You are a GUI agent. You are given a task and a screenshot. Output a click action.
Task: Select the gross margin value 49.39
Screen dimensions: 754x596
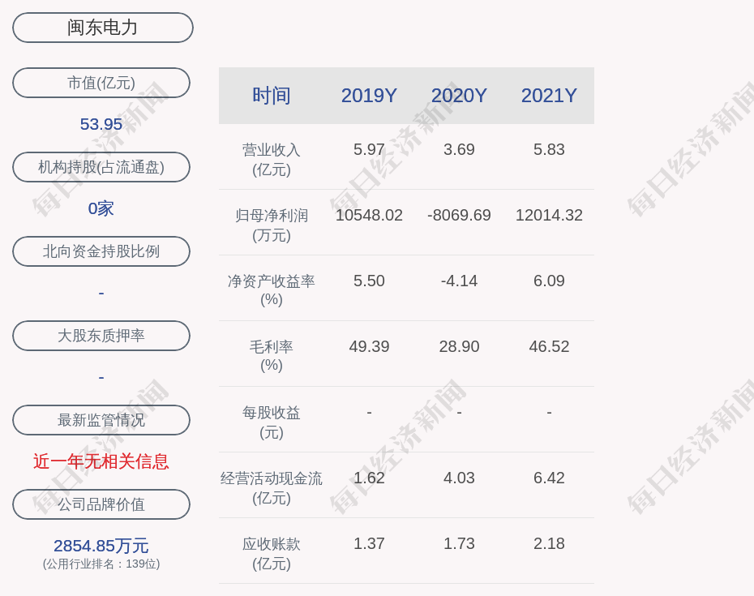[369, 346]
